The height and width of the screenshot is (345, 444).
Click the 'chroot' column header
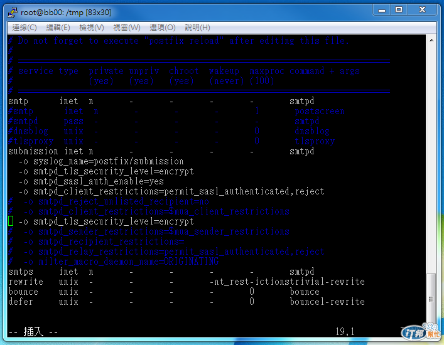(184, 71)
